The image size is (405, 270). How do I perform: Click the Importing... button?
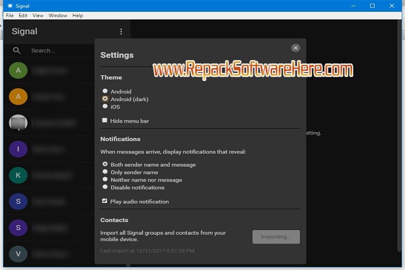click(276, 237)
